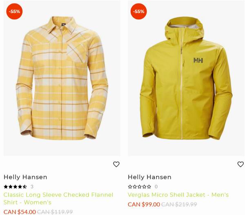Open the empty star rating of Verglas jacket
Viewport: 245px width, 215px height.
point(140,186)
